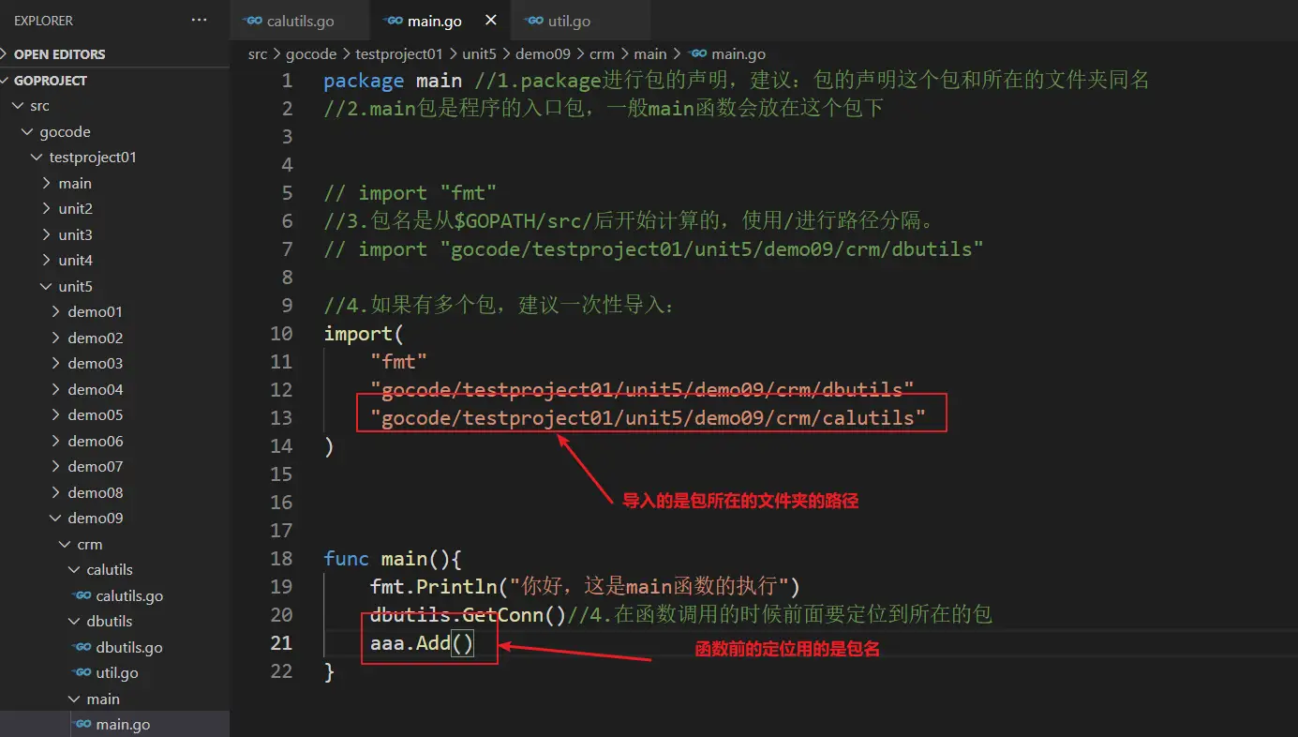Expand the unit2 folder

click(75, 208)
